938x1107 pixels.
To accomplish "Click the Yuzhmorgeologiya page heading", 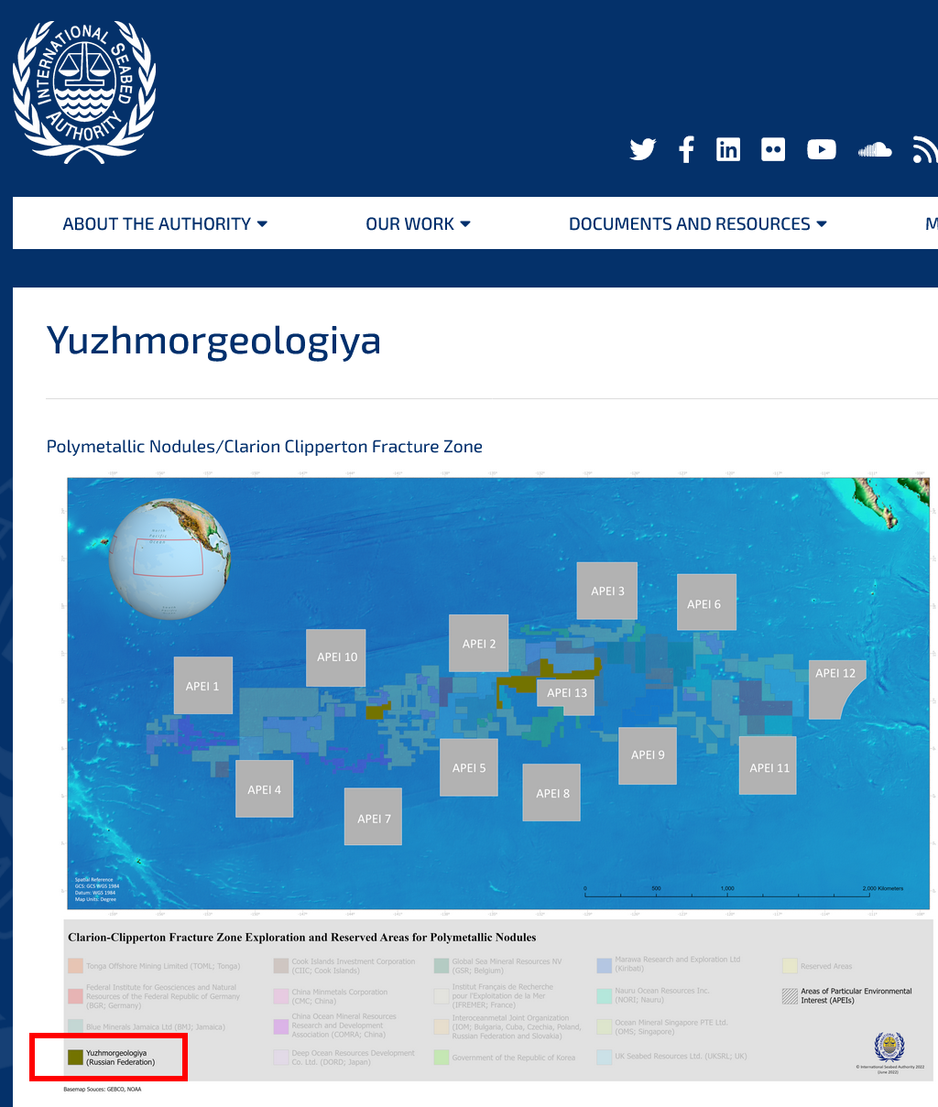I will [213, 341].
